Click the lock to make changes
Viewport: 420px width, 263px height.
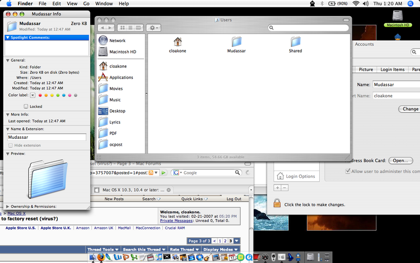pyautogui.click(x=277, y=203)
